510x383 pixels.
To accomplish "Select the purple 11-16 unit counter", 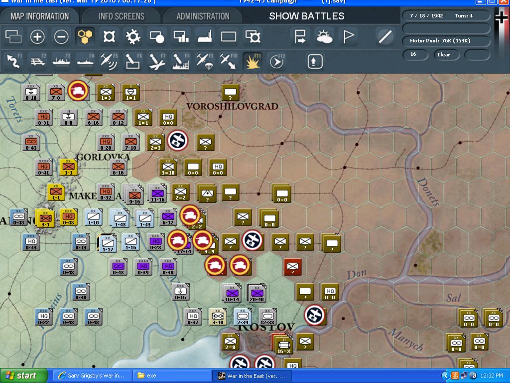I will tap(157, 193).
